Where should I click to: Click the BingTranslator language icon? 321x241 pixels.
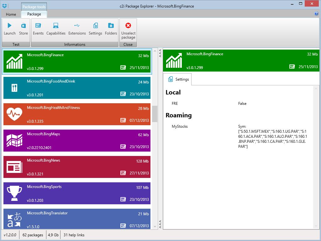(14, 220)
